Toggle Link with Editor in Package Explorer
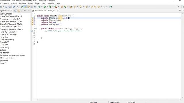Image resolution: width=184 pixels, height=103 pixels. click(x=18, y=11)
